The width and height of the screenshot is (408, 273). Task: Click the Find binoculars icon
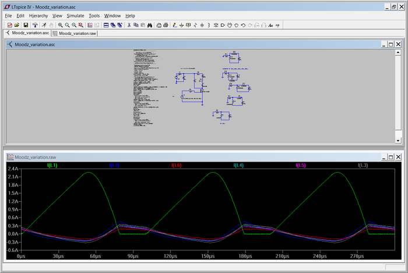pyautogui.click(x=149, y=25)
